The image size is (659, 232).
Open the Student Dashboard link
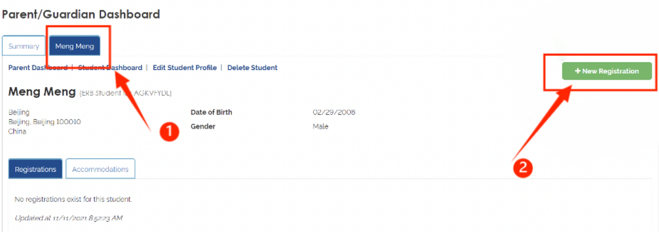coord(110,68)
